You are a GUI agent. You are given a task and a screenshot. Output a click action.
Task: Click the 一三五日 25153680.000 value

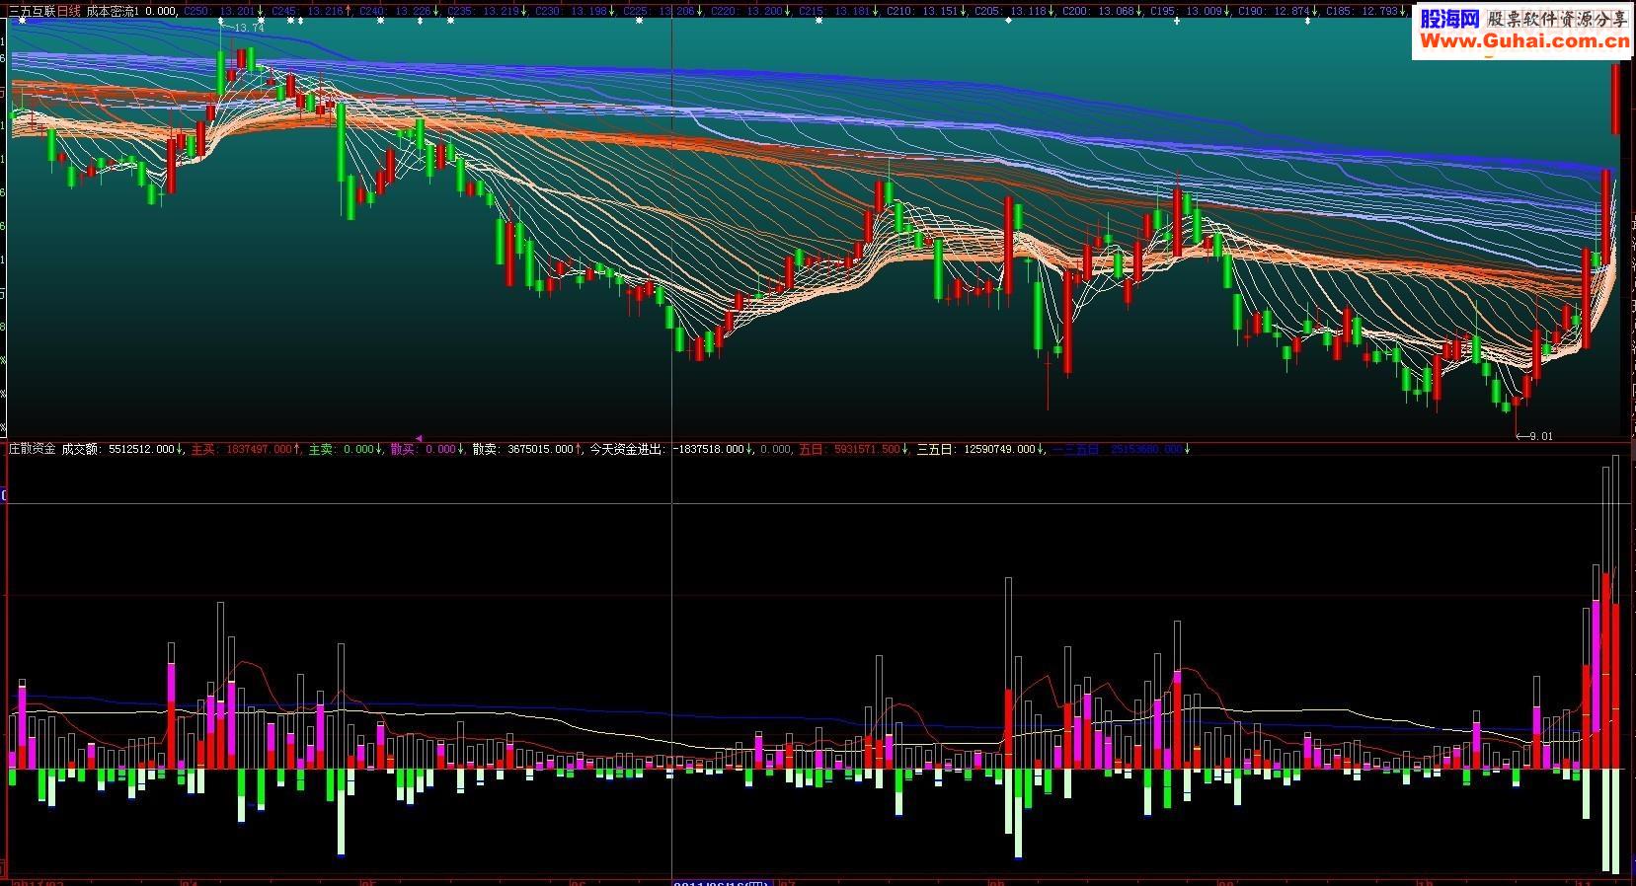pos(1121,449)
